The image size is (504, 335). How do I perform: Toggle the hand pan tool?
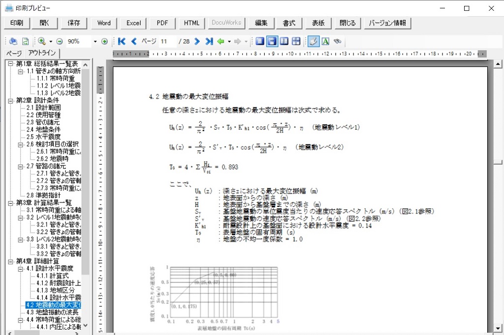click(314, 41)
